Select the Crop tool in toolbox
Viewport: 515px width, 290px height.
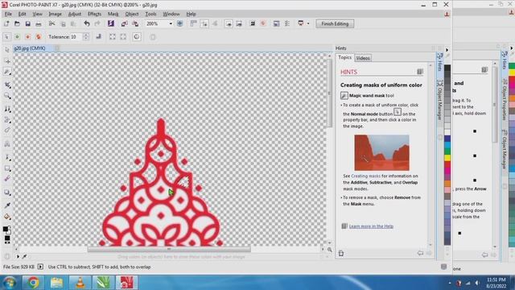(x=7, y=85)
